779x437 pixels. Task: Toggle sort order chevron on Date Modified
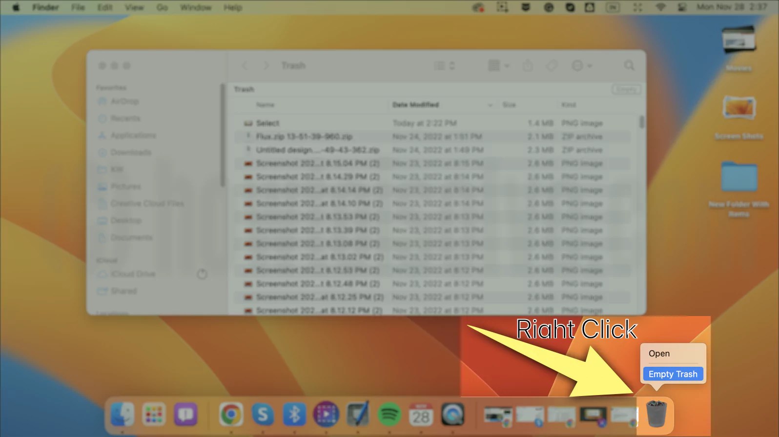click(490, 105)
